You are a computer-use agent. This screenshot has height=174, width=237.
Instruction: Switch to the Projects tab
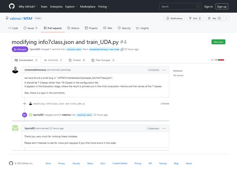point(91,28)
